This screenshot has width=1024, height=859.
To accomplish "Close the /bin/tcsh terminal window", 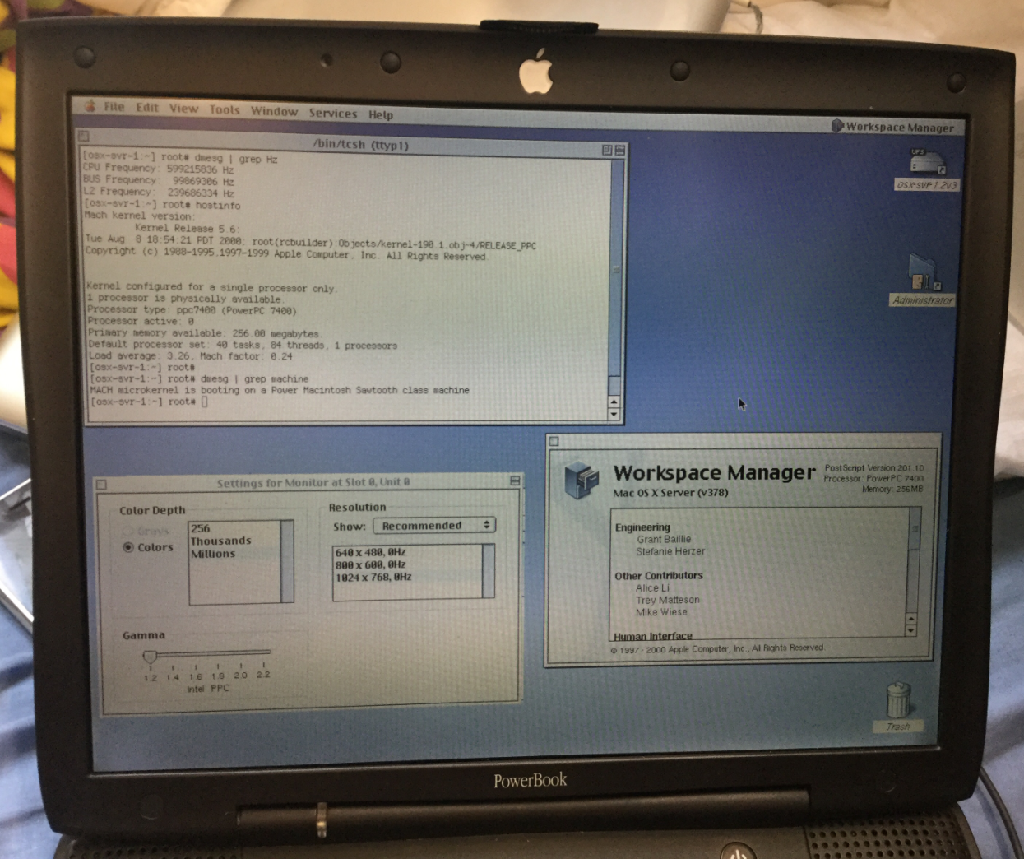I will [84, 136].
